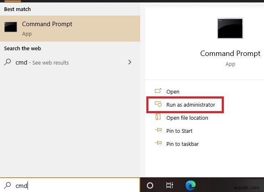This screenshot has width=264, height=192.
Task: Select the Run as administrator option
Action: coord(191,105)
